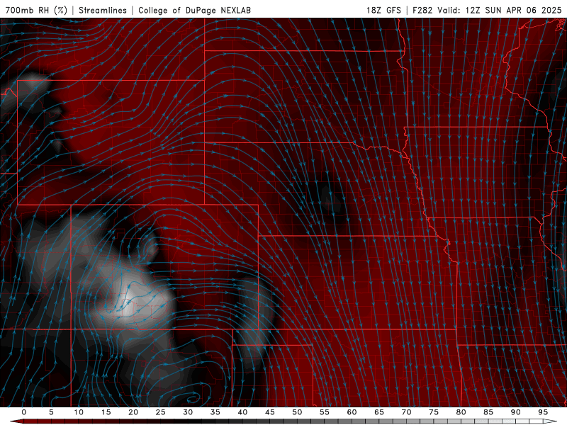Click the '20' tick label on color scale
Screen dimensions: 567x425
tap(133, 412)
